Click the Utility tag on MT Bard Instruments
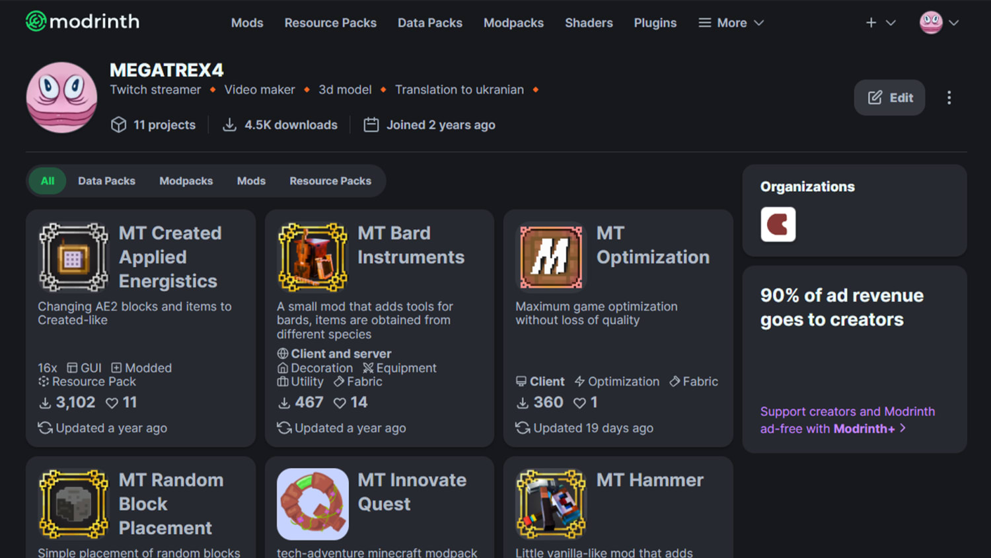This screenshot has height=558, width=991. [301, 381]
